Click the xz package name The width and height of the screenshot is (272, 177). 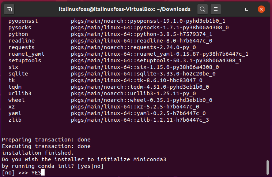[12, 107]
